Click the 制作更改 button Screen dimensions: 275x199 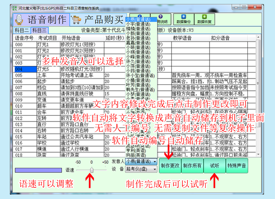[170, 165]
